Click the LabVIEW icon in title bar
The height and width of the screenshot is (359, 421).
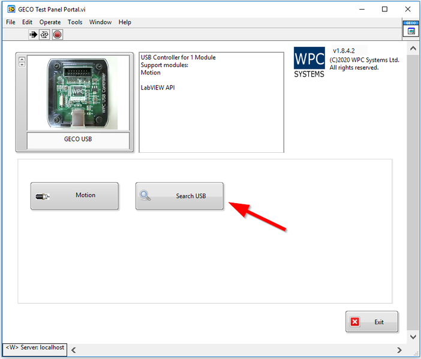coord(11,9)
